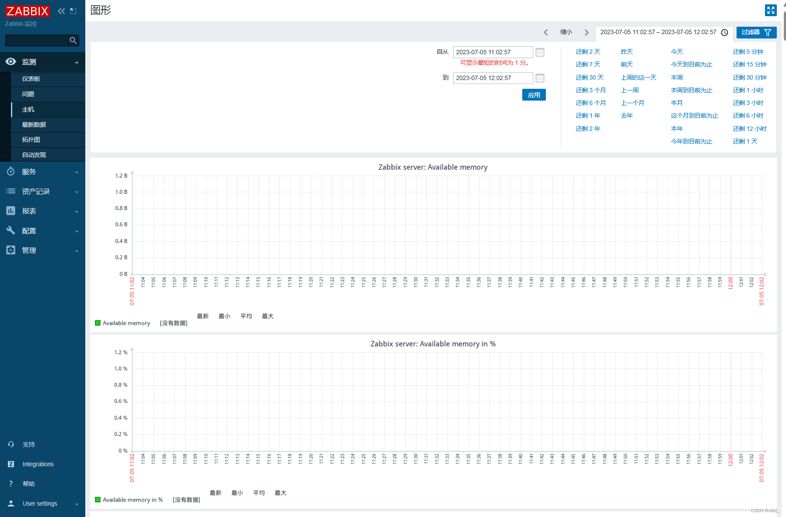The height and width of the screenshot is (517, 786).
Task: Expand the User settings menu
Action: 77,504
